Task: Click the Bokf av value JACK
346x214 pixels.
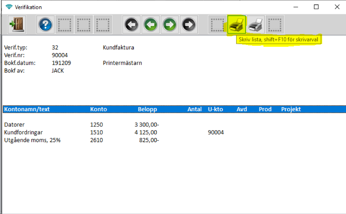Action: point(58,71)
